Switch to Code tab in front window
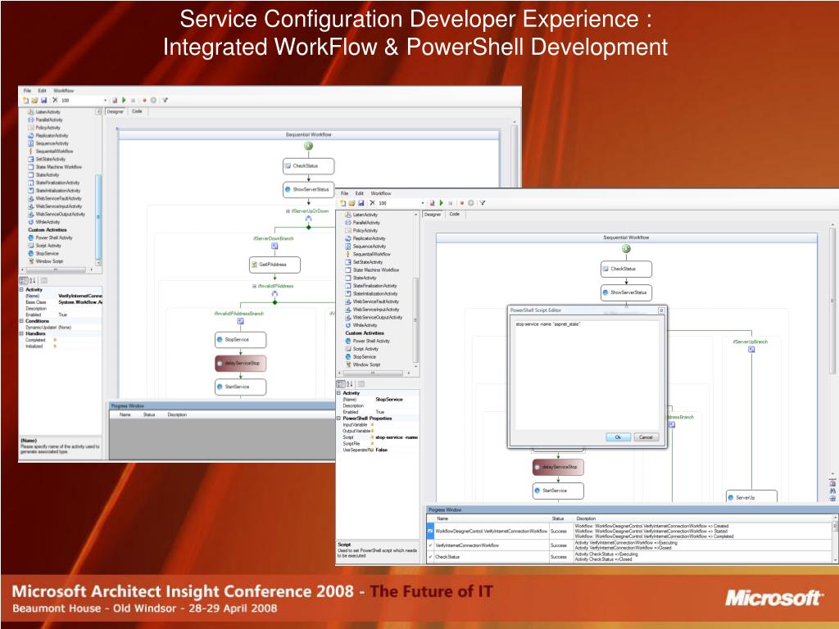This screenshot has width=839, height=629. click(x=454, y=214)
